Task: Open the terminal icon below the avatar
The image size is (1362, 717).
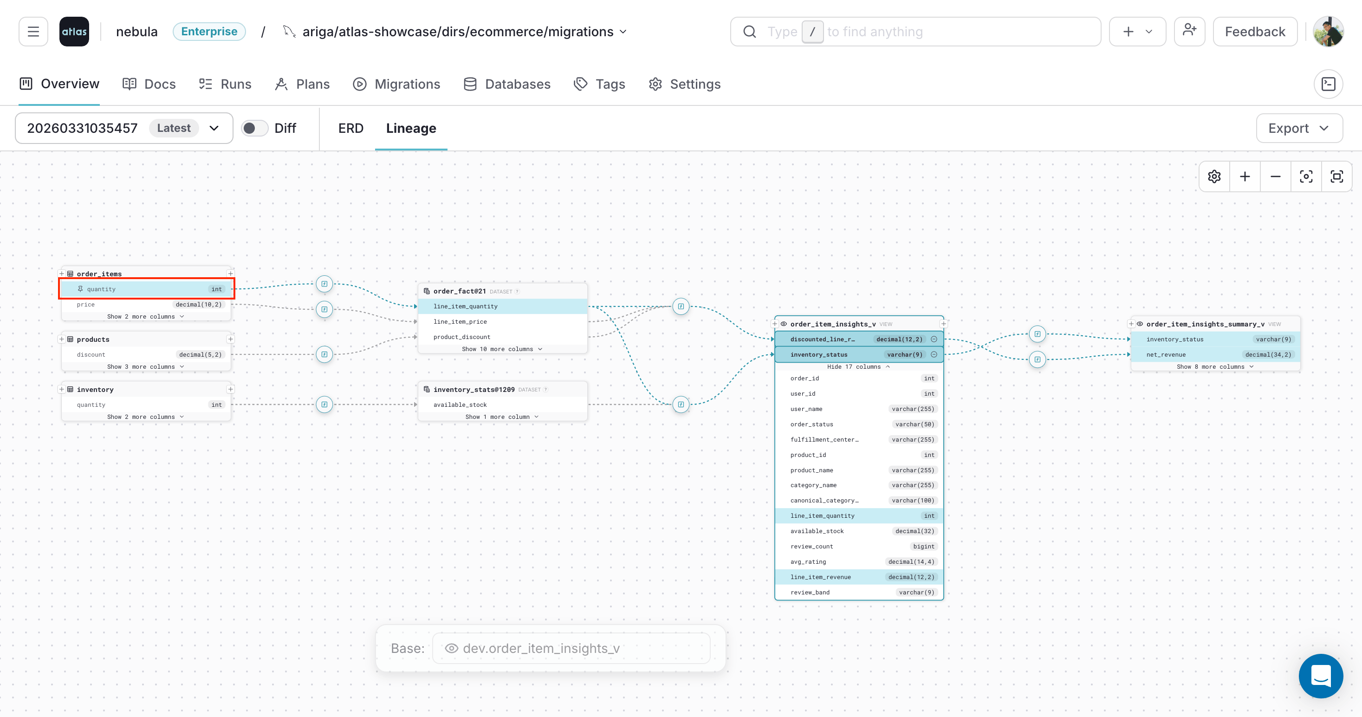Action: point(1328,84)
